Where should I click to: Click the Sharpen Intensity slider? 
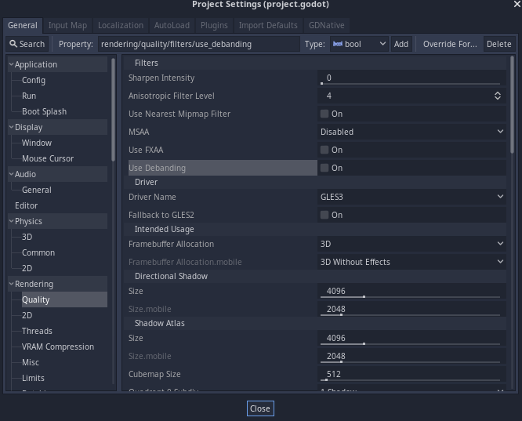(x=410, y=82)
